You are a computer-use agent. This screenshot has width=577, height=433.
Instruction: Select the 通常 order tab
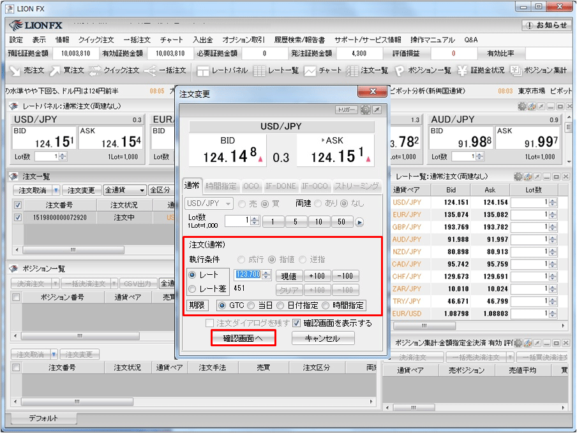[x=191, y=186]
